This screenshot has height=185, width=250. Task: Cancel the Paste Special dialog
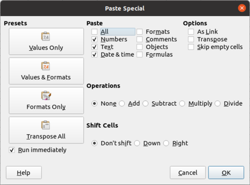[188, 172]
